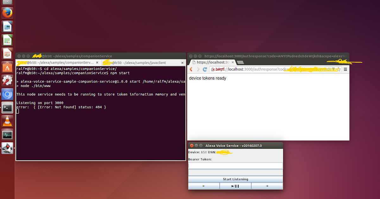Screen dimensions: 380x199
Task: Click the insecure https warning icon
Action: tap(213, 69)
